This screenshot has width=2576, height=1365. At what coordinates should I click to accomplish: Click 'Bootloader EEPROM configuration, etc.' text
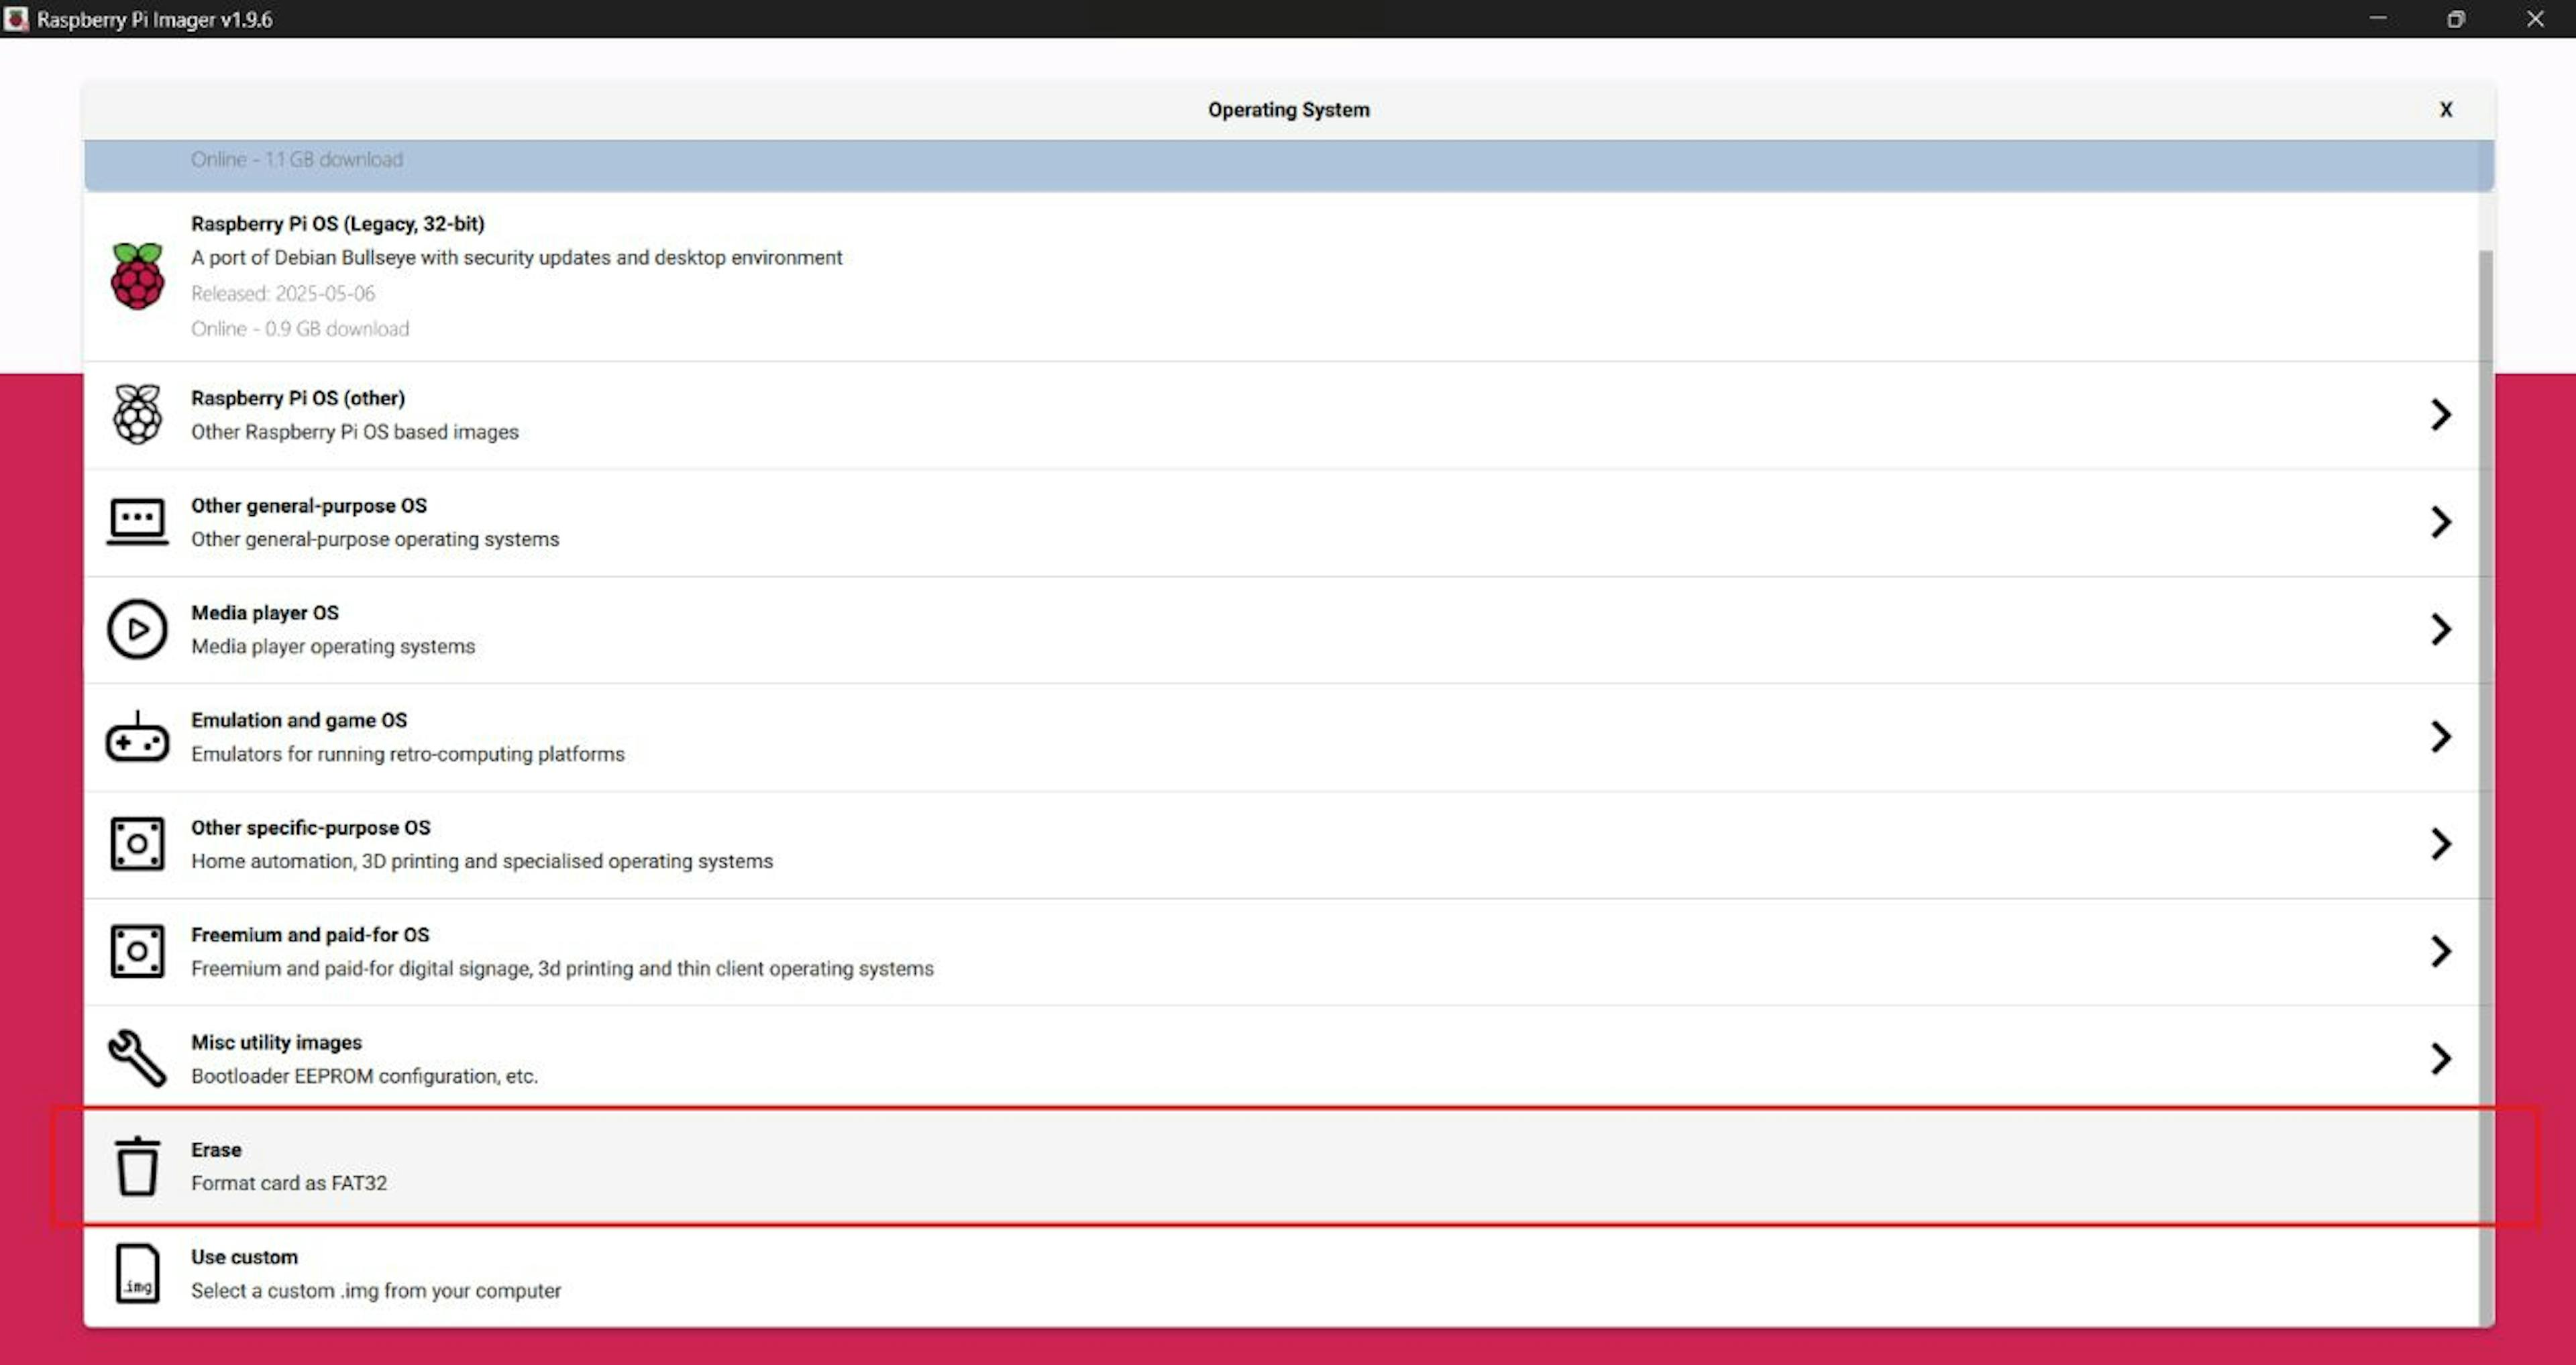click(x=364, y=1076)
